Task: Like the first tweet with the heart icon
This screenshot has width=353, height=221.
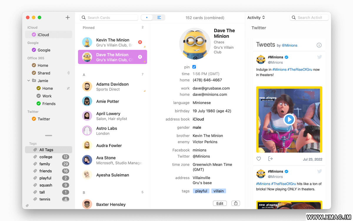Action: pyautogui.click(x=259, y=159)
